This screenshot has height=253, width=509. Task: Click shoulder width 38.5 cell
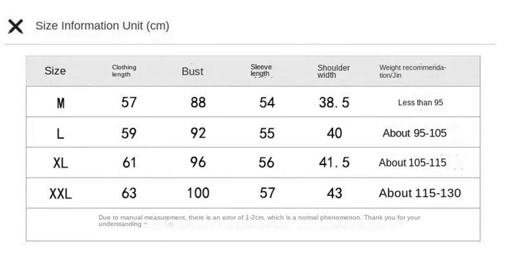(334, 103)
